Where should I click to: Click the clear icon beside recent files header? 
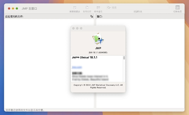point(92,17)
